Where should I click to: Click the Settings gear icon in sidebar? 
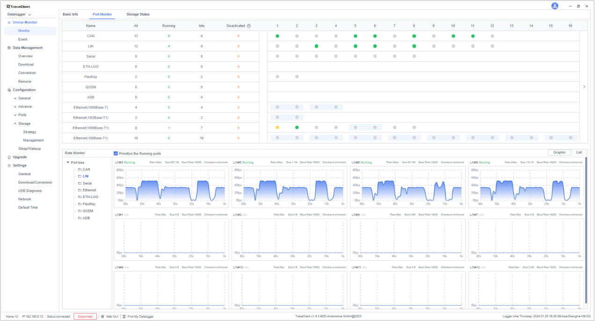(x=9, y=165)
